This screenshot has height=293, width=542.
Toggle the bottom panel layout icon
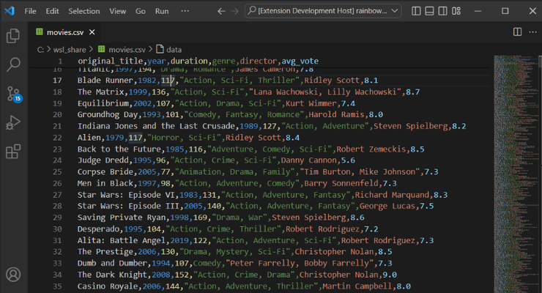coord(429,11)
